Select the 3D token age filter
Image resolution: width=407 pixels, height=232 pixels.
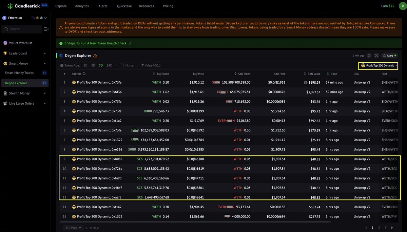93,65
